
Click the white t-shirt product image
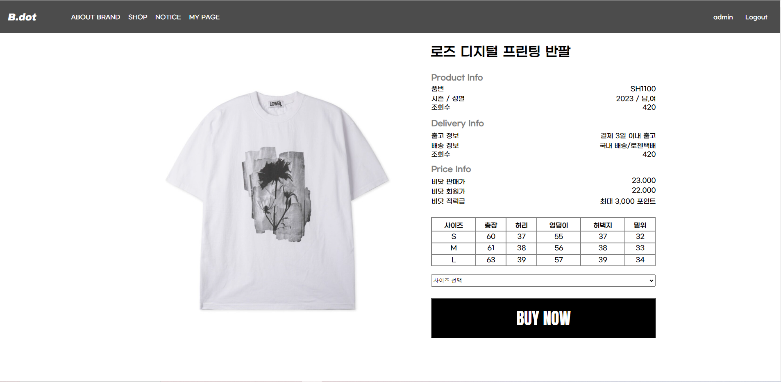pyautogui.click(x=277, y=200)
